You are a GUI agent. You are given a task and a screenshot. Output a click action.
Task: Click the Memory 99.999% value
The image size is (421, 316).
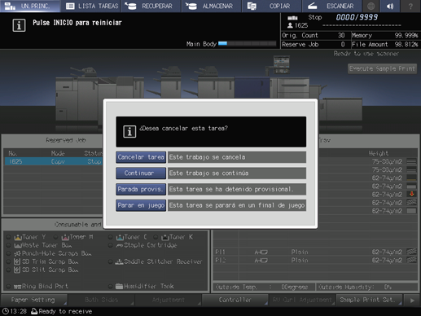tap(406, 35)
